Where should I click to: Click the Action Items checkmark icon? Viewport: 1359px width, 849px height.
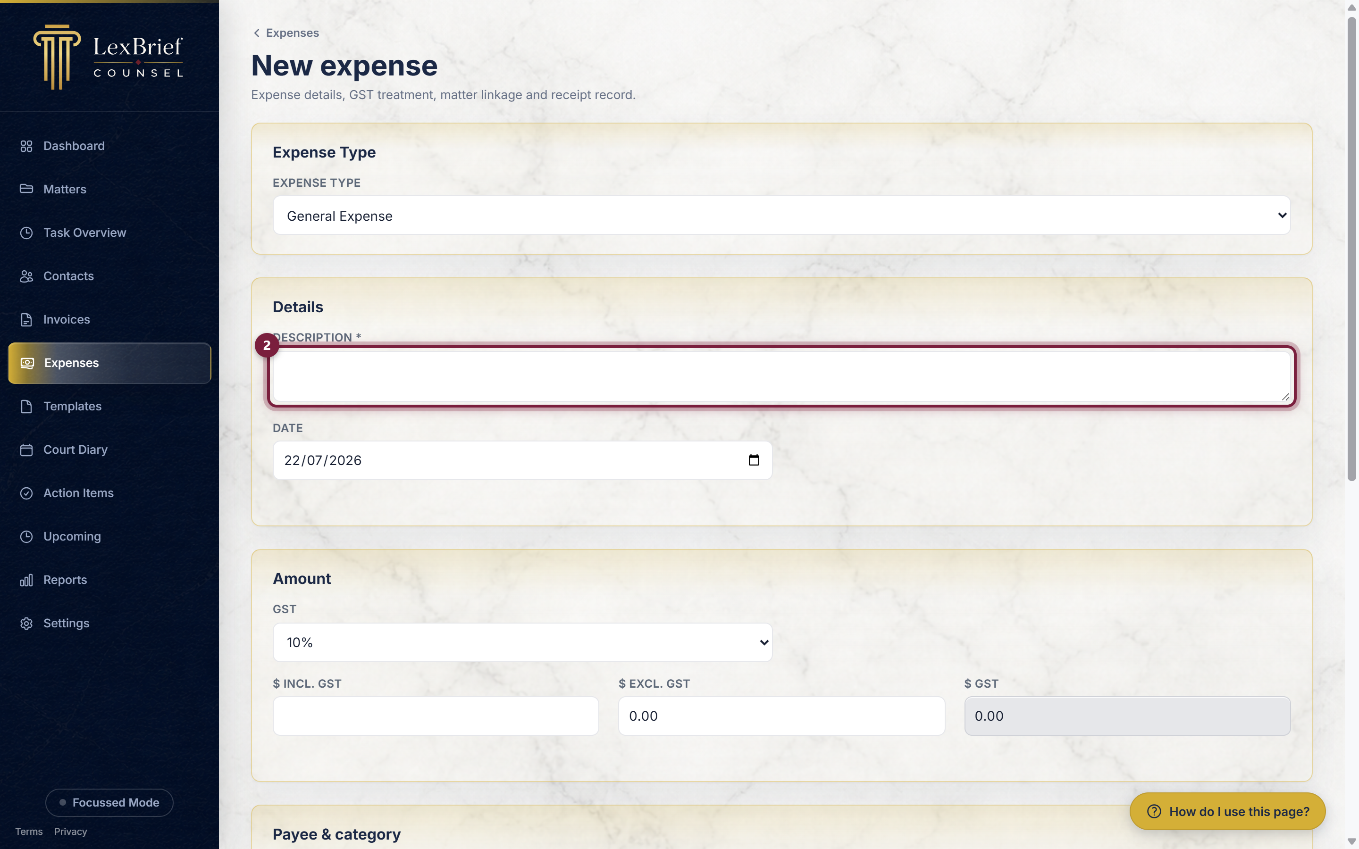26,493
